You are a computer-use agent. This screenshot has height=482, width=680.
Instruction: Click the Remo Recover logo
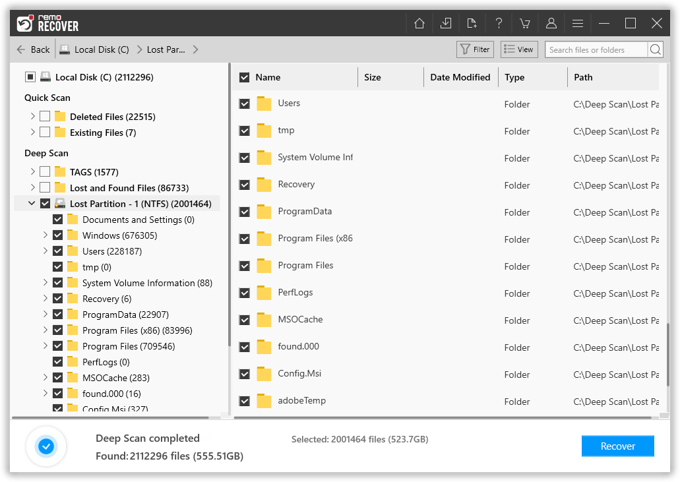click(x=47, y=23)
